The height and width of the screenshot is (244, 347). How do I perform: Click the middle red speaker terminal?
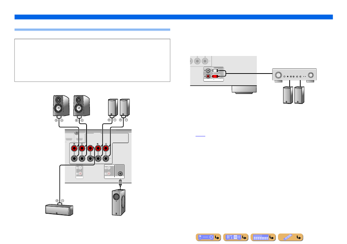pos(90,149)
